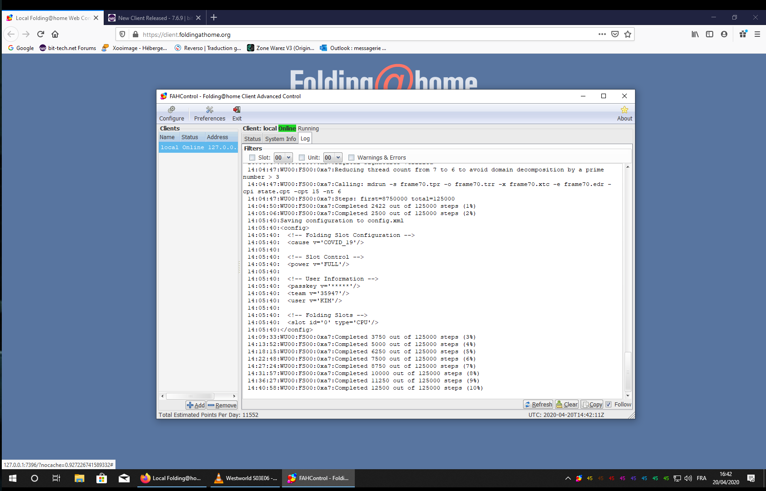Screen dimensions: 766x491
Task: Uncheck the Follow log checkbox
Action: [609, 405]
